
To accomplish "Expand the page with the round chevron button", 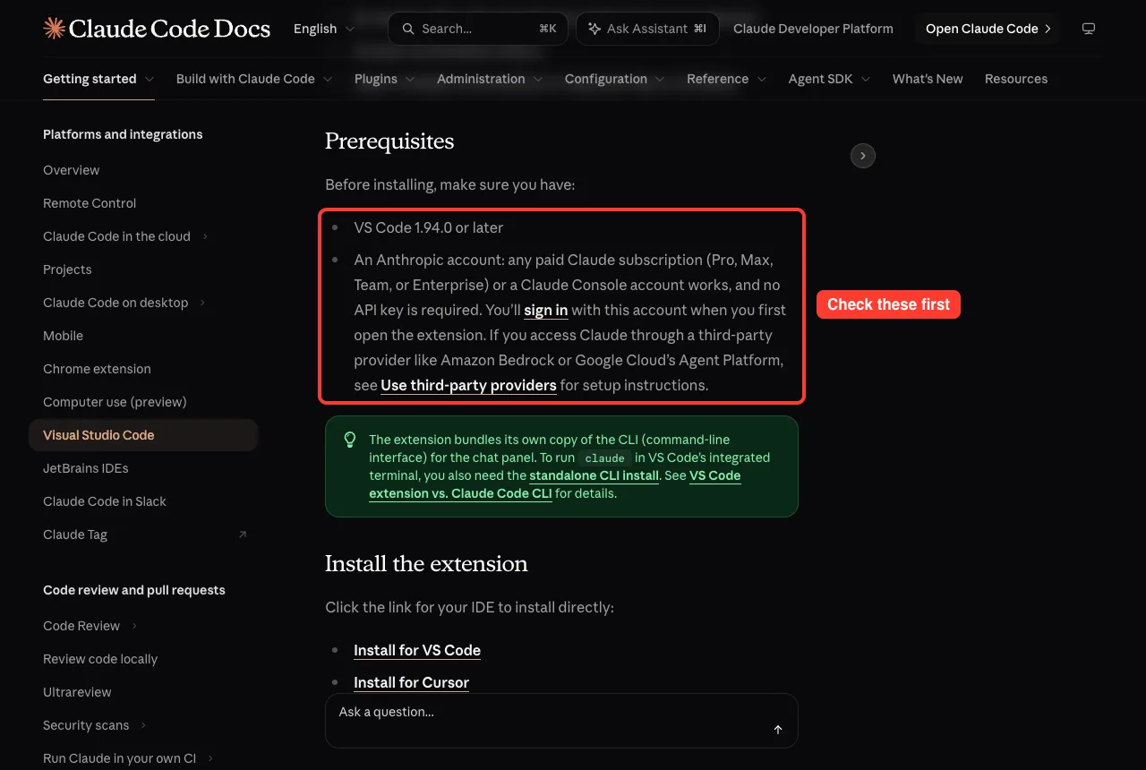I will [862, 156].
